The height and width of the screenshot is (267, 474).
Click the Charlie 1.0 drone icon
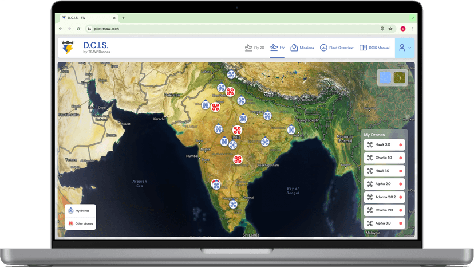tap(370, 158)
